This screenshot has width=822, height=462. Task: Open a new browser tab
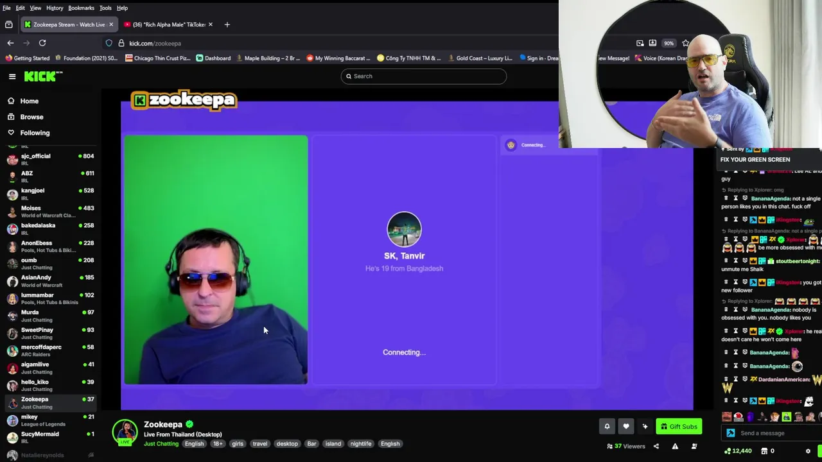tap(227, 24)
